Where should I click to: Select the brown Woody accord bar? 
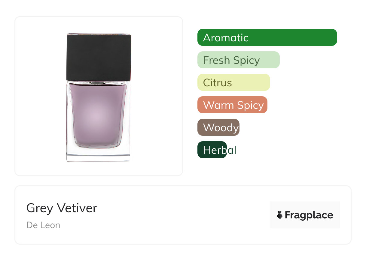[218, 127]
